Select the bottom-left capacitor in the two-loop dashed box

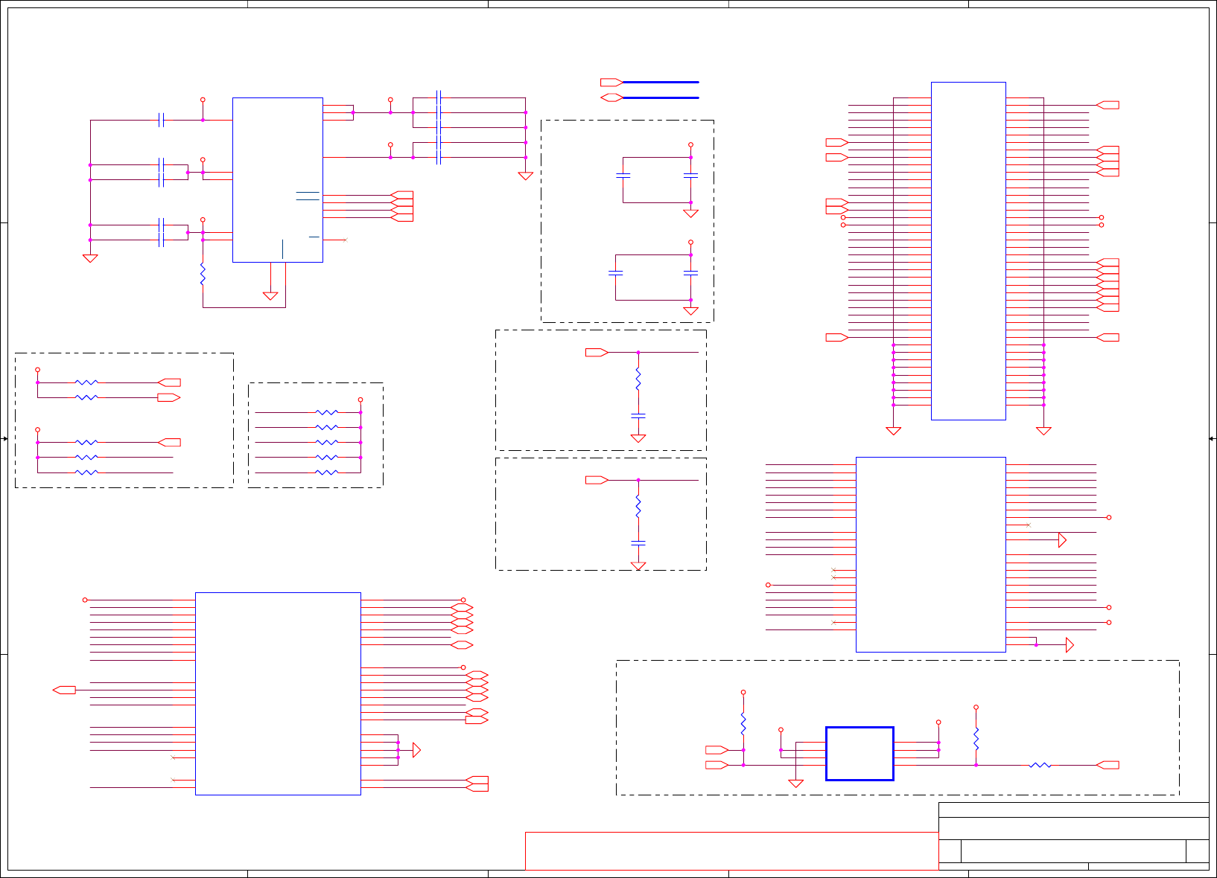(x=615, y=274)
